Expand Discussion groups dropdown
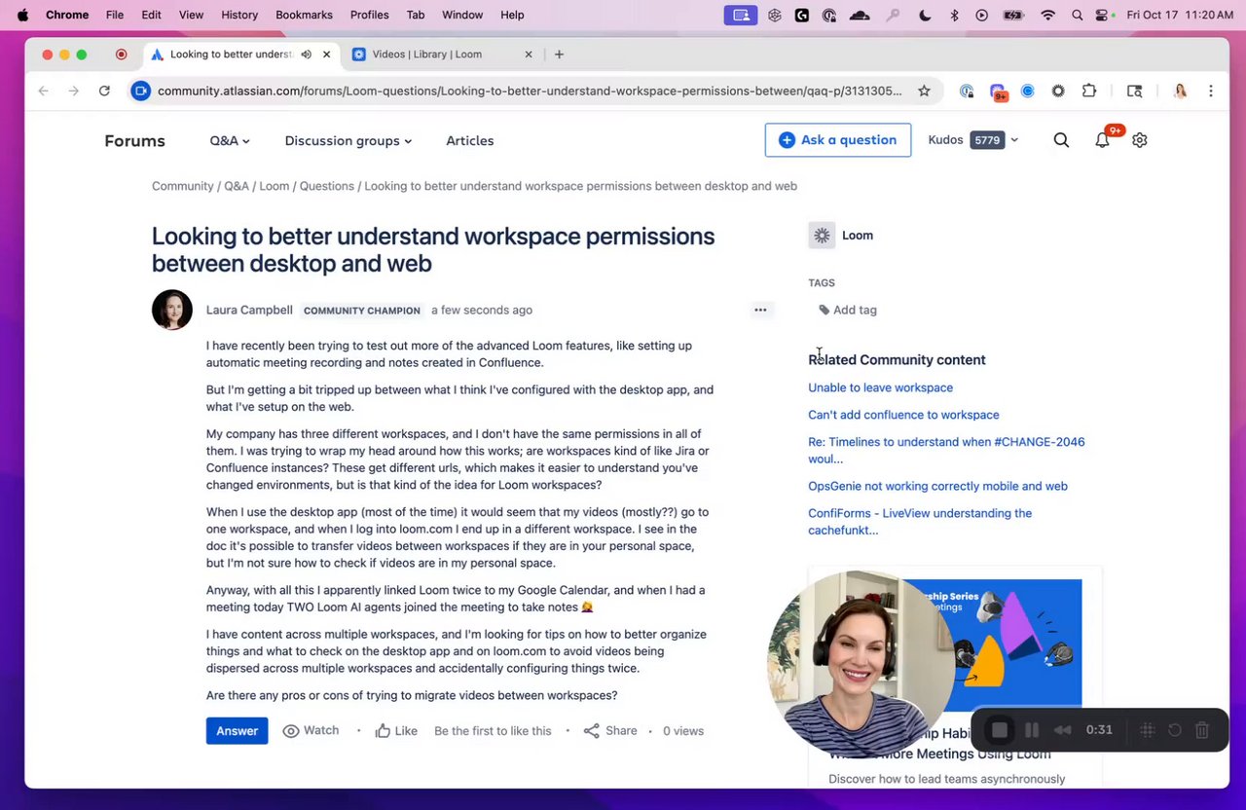 348,140
